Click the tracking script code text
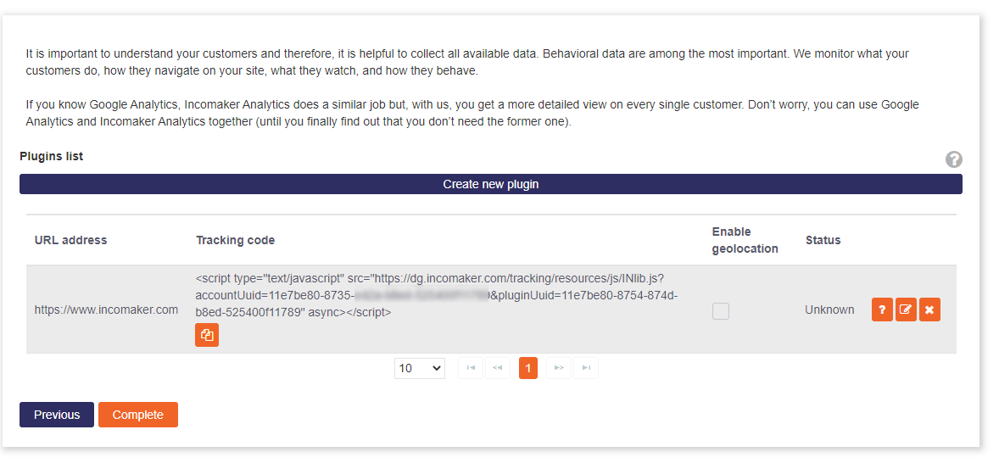This screenshot has height=463, width=999. 437,295
